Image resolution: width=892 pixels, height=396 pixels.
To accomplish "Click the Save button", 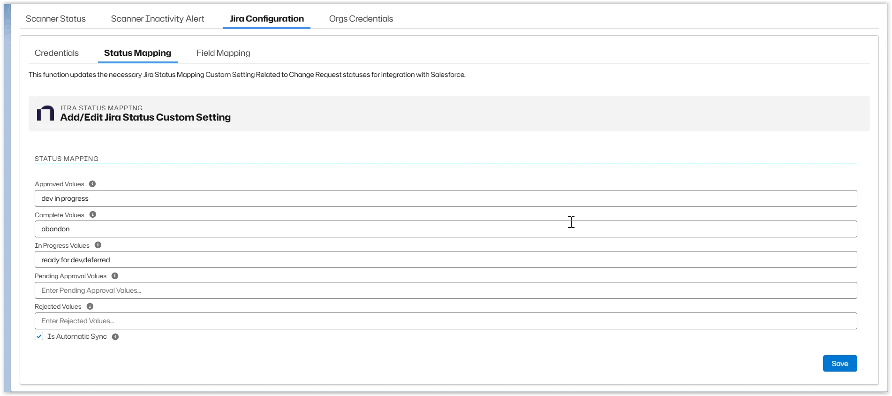I will [x=840, y=364].
